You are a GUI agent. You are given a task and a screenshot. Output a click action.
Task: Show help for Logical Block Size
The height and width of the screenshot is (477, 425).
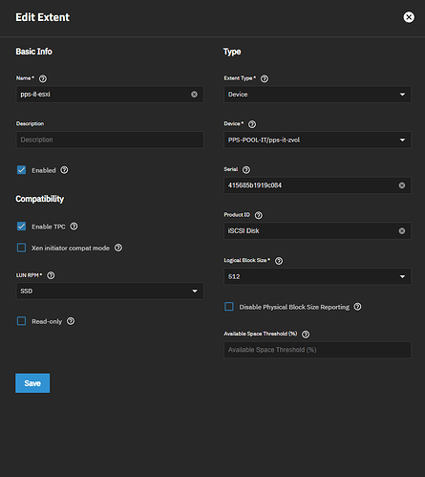pos(279,261)
